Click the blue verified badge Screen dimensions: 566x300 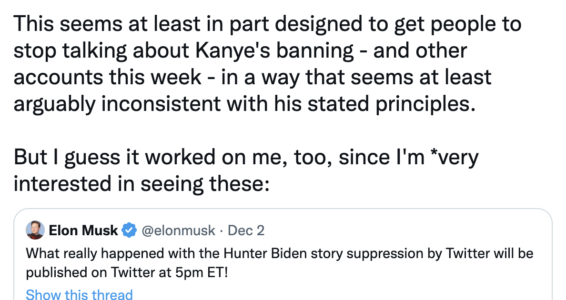coord(129,230)
